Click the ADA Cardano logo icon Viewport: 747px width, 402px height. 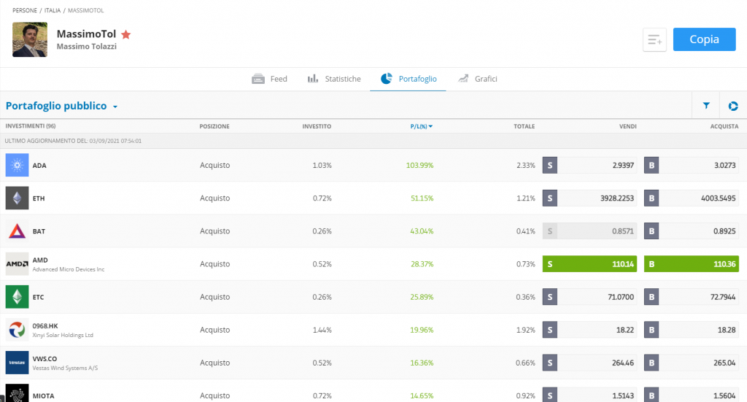pyautogui.click(x=18, y=166)
